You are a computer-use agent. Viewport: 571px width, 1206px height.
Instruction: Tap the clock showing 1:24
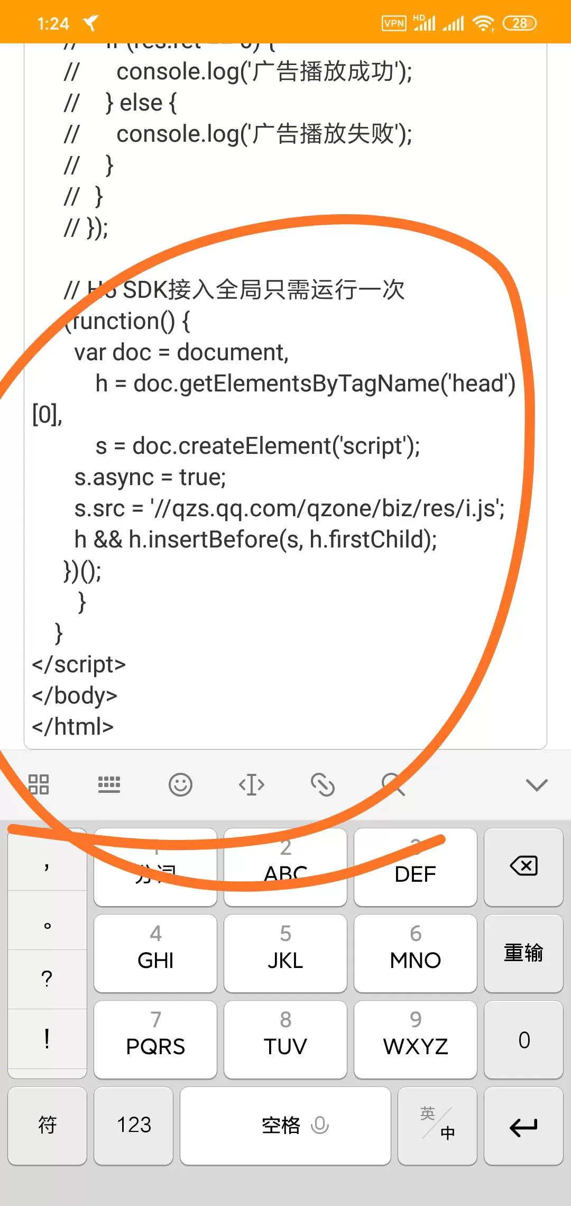point(53,24)
